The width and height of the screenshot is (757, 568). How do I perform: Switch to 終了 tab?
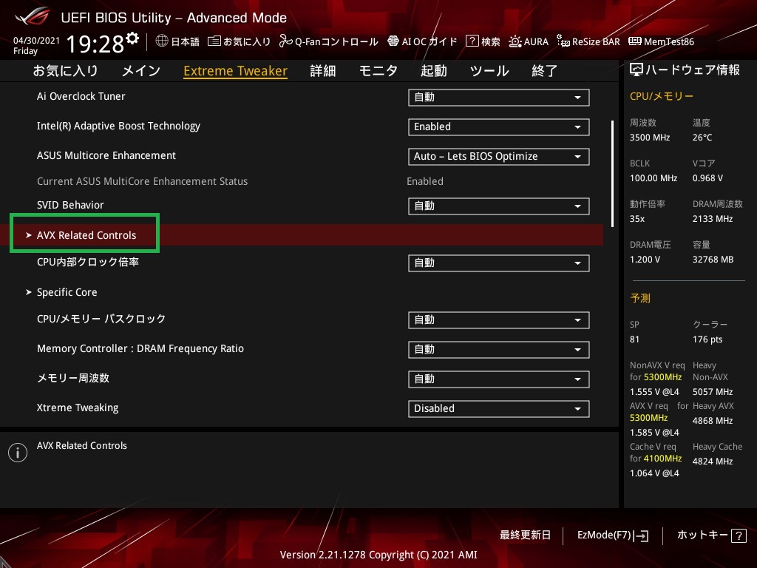[x=545, y=71]
